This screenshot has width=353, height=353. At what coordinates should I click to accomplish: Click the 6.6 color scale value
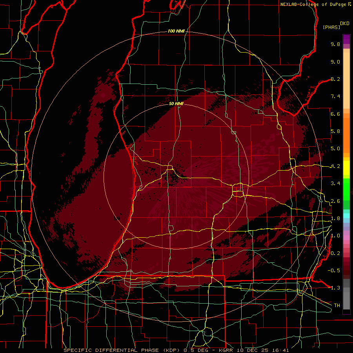[335, 114]
